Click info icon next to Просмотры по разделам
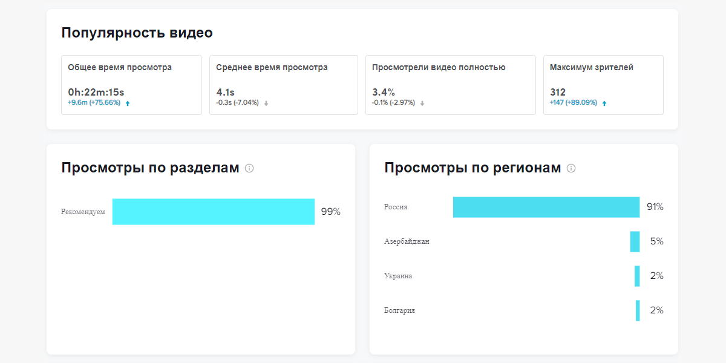This screenshot has height=363, width=726. [249, 168]
